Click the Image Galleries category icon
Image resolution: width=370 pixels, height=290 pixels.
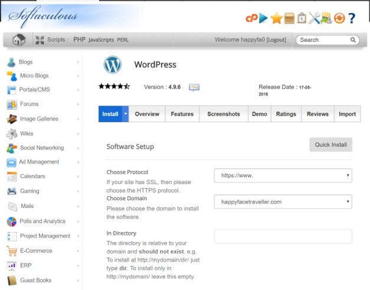[x=12, y=119]
